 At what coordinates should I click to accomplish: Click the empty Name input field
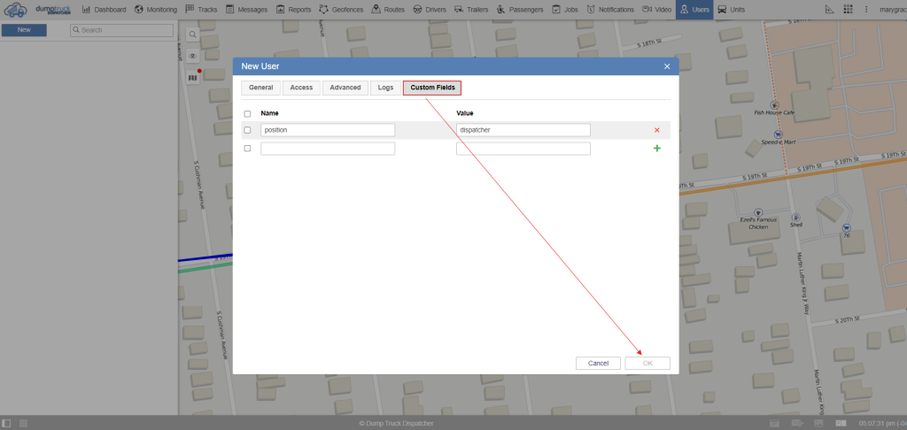(328, 149)
